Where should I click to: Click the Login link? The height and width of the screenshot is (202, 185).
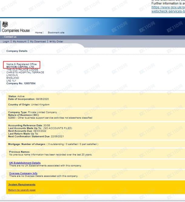(x=6, y=42)
